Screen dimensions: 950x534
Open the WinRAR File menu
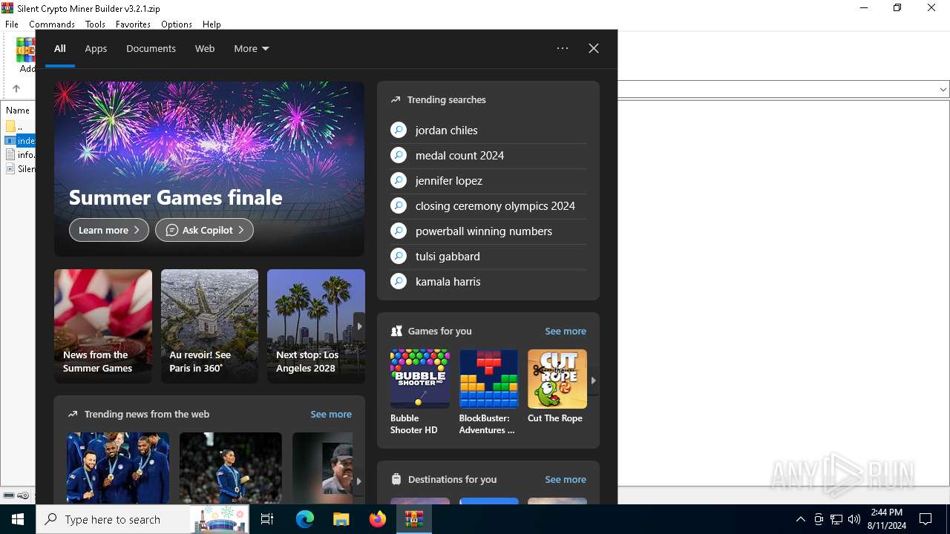12,24
